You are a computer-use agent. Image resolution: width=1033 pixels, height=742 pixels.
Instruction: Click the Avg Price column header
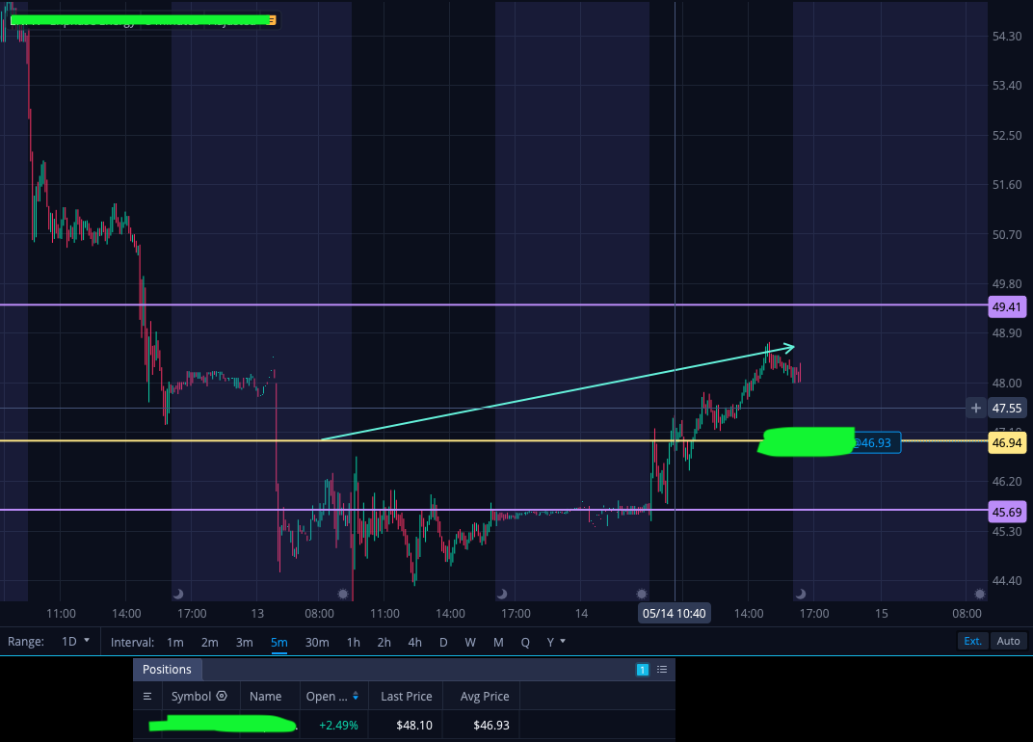point(485,696)
